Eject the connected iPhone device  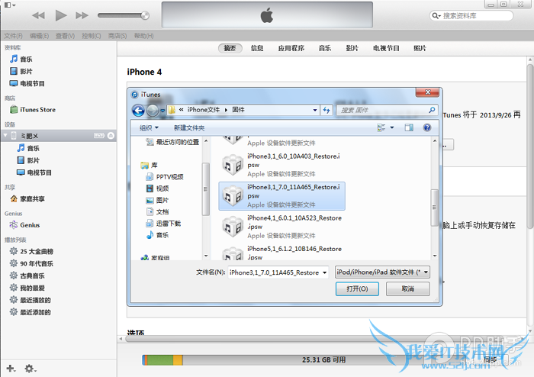tap(111, 136)
